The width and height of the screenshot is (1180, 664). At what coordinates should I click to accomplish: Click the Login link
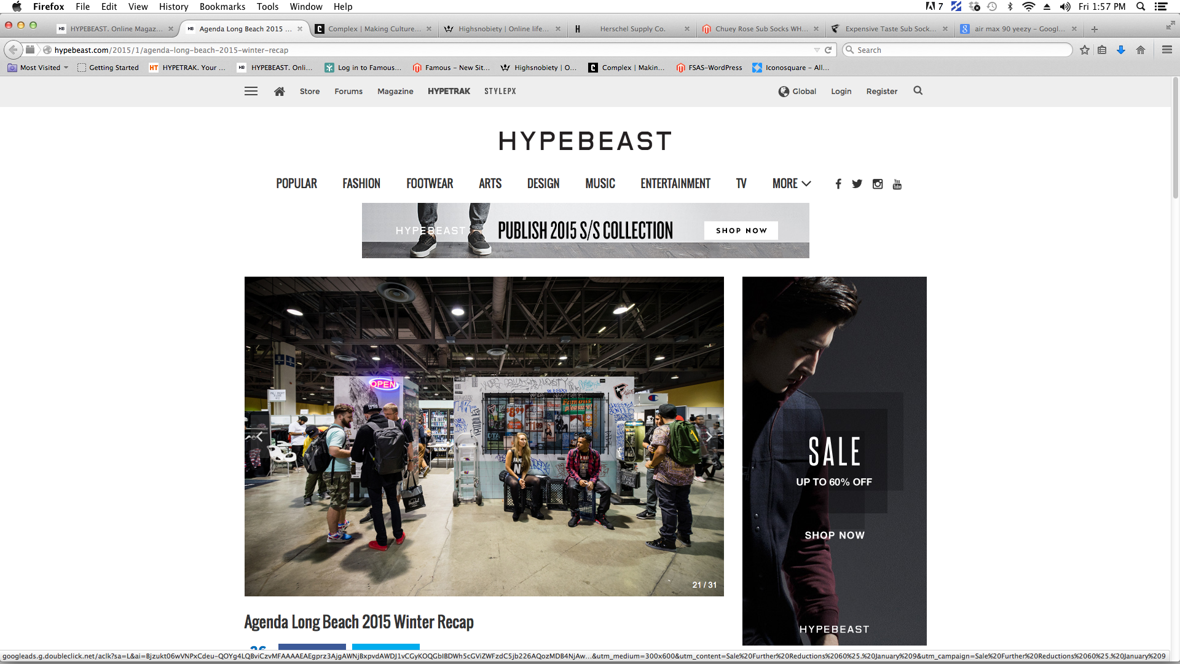click(x=841, y=91)
